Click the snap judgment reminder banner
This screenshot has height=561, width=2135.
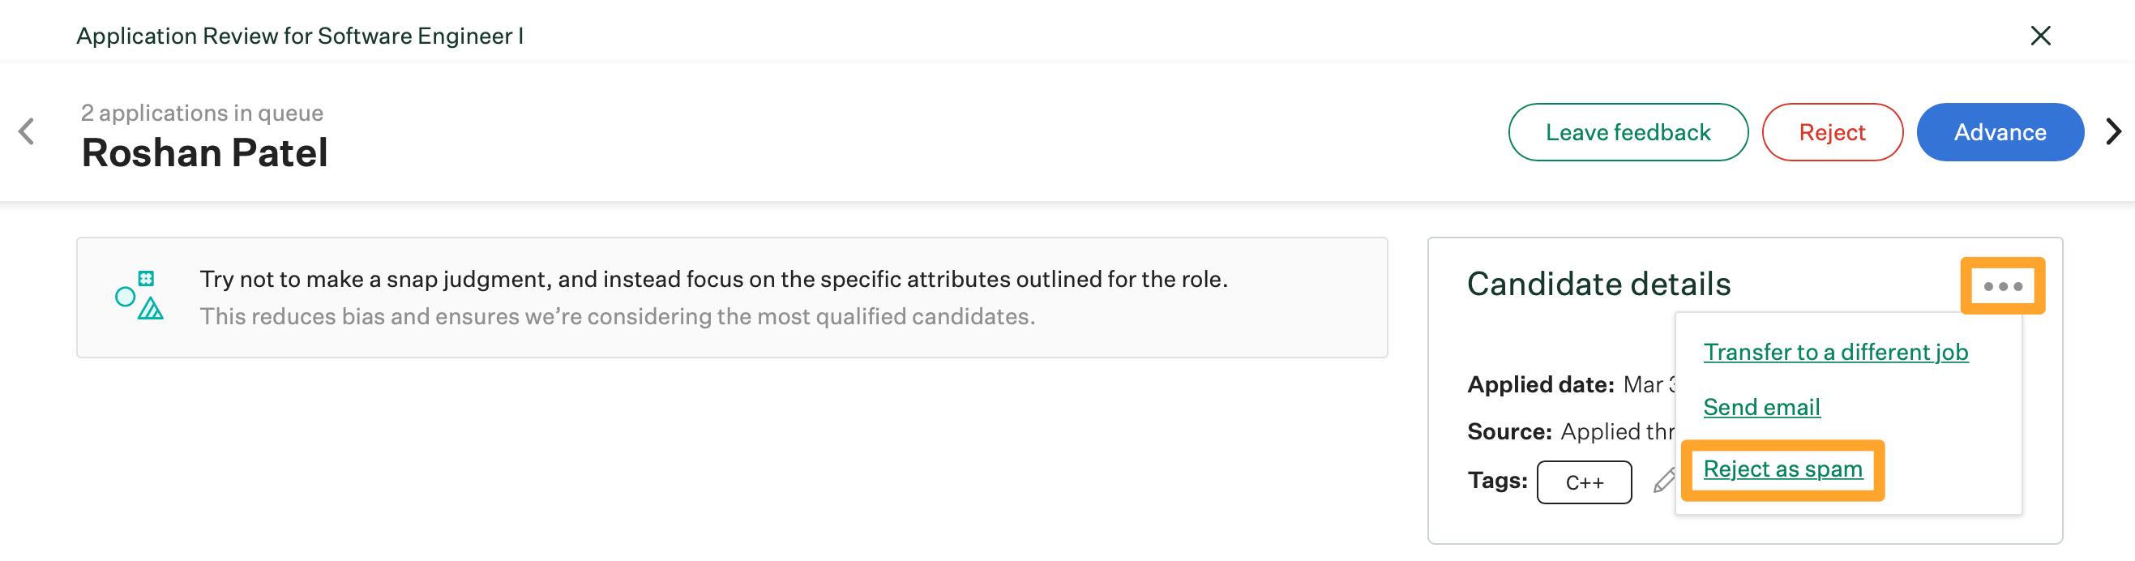(732, 298)
